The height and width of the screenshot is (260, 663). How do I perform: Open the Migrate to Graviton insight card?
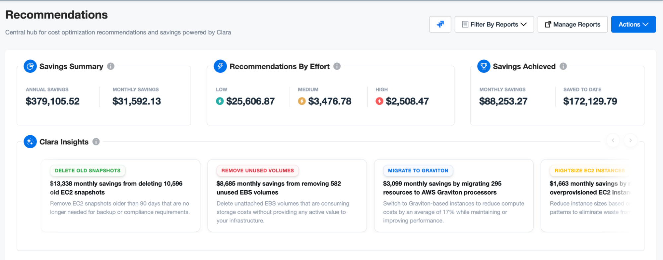pos(453,196)
